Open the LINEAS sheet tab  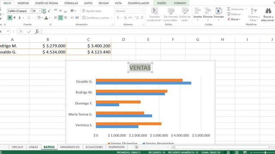point(34,147)
